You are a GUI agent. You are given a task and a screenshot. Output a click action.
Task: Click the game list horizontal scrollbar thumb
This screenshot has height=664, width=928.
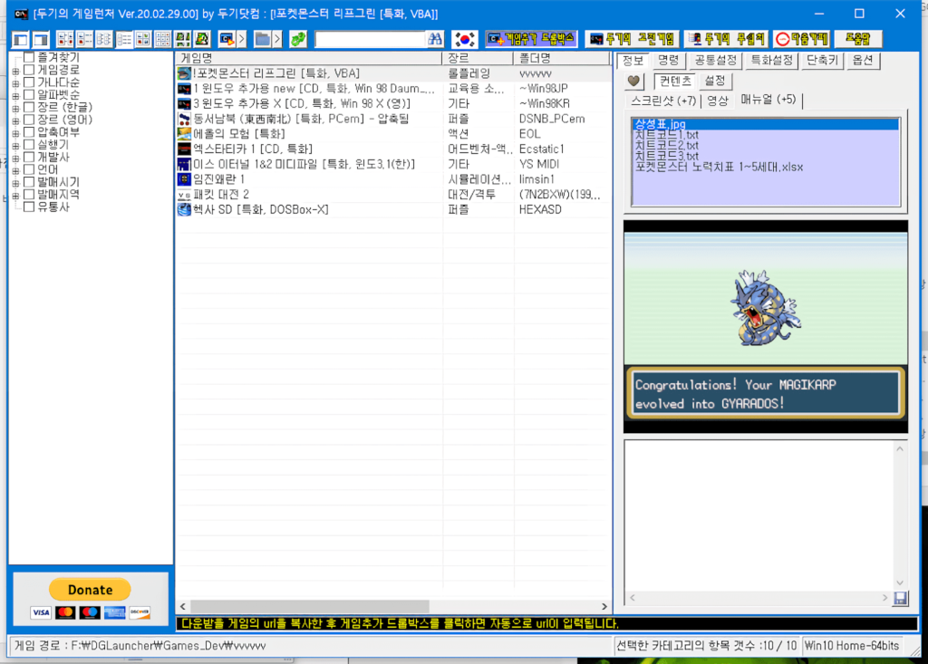tap(310, 607)
